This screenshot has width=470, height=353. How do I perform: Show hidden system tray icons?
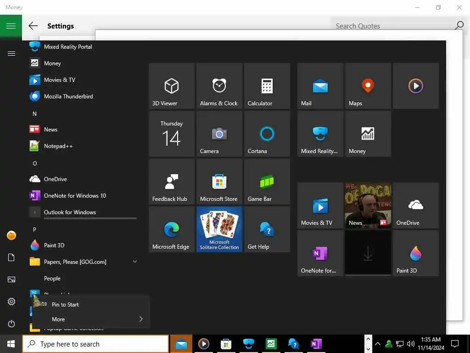coord(378,344)
